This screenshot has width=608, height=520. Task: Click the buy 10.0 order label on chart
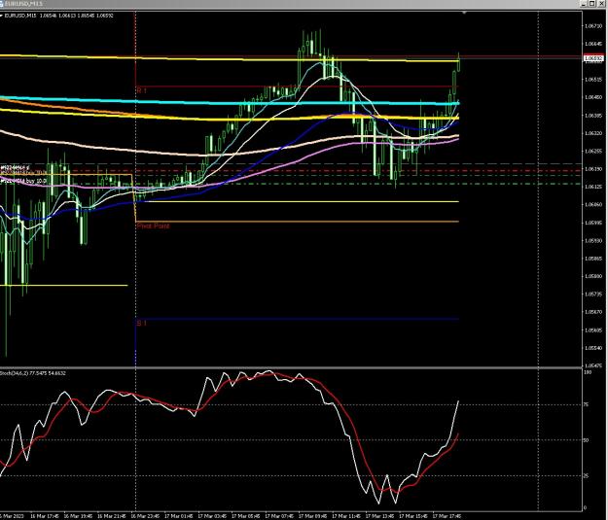(x=23, y=181)
